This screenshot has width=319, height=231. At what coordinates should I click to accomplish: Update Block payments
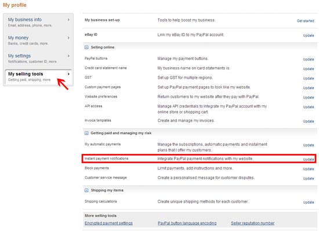click(309, 169)
